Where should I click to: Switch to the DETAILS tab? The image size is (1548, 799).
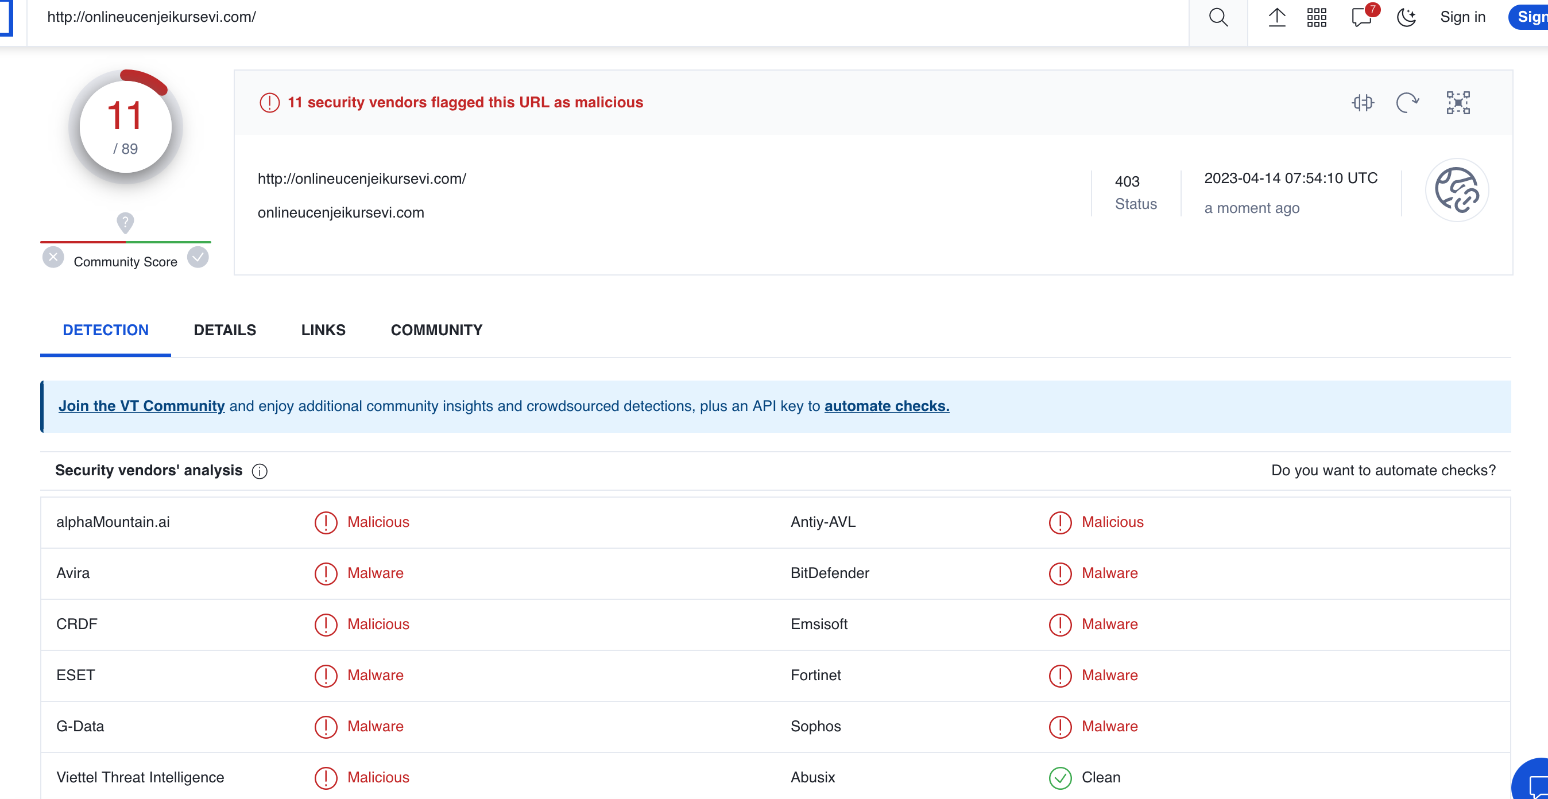click(x=225, y=330)
